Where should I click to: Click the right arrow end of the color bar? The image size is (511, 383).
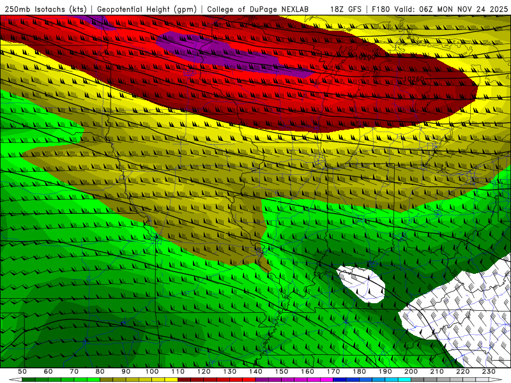pos(495,380)
